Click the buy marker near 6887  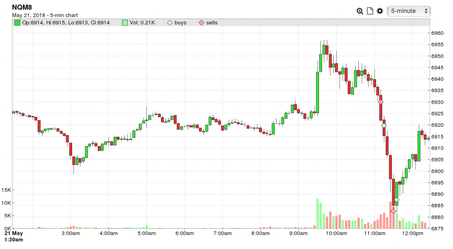pos(397,200)
